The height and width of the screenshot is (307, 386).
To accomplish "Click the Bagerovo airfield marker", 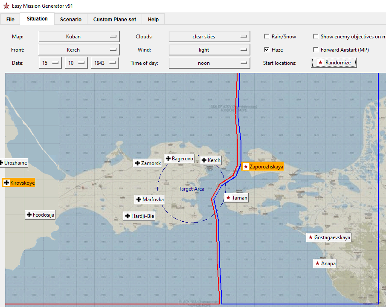I will click(x=179, y=159).
